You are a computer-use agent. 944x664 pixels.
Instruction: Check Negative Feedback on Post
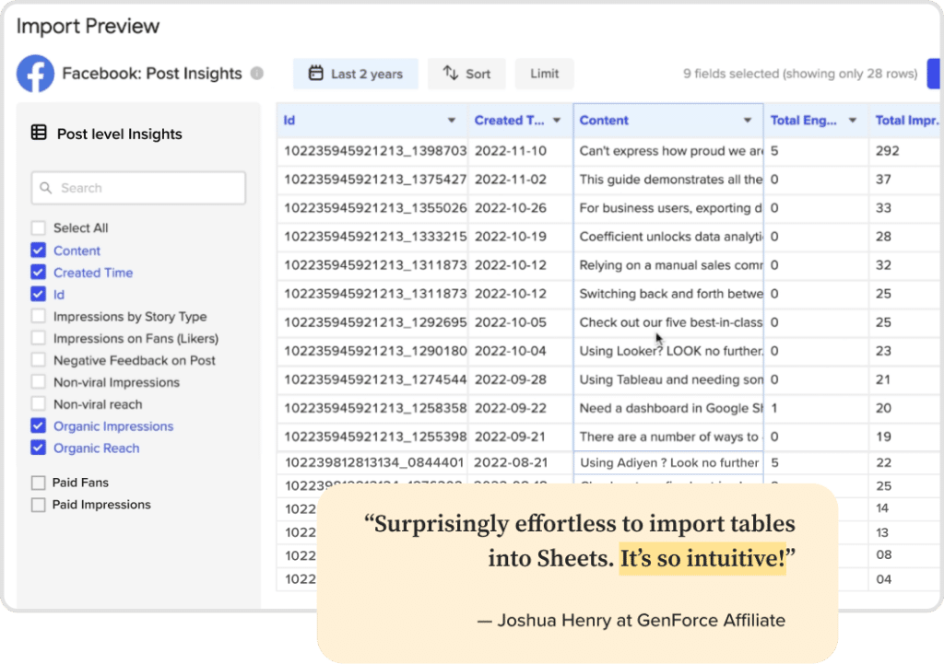tap(38, 360)
